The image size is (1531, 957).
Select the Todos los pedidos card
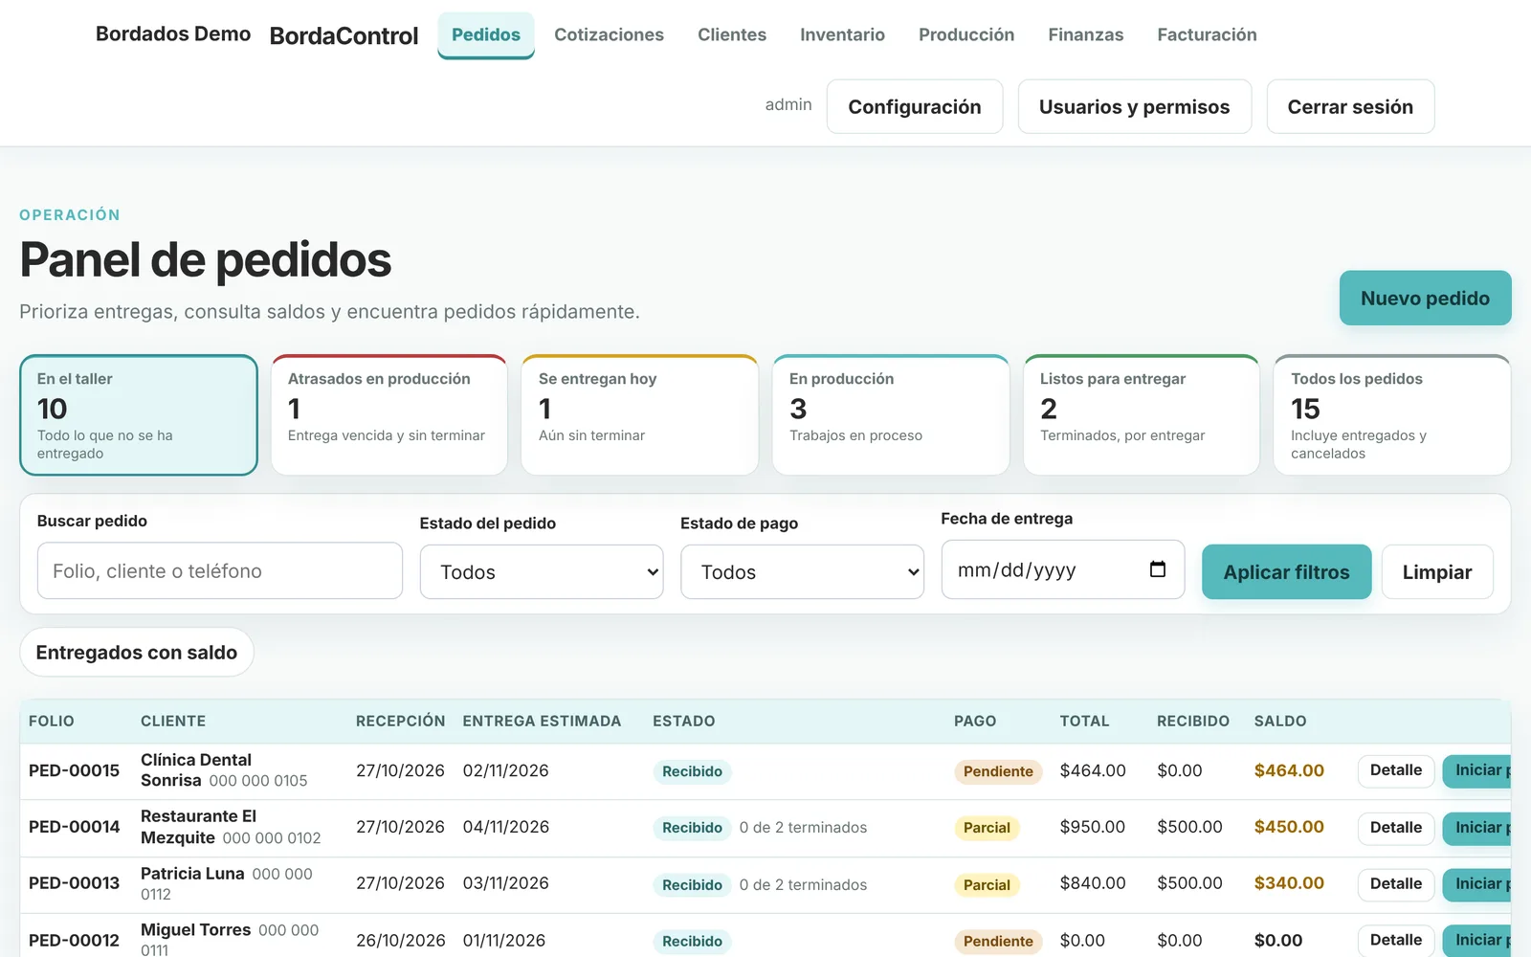point(1392,415)
